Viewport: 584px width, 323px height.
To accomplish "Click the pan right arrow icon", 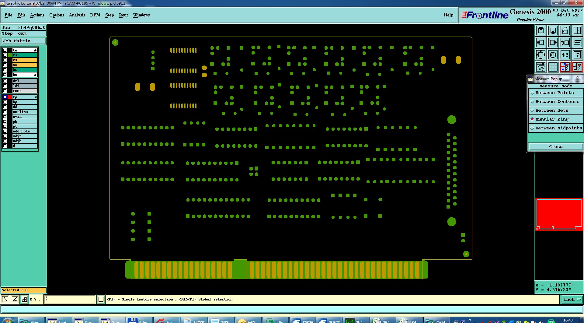I will [553, 43].
